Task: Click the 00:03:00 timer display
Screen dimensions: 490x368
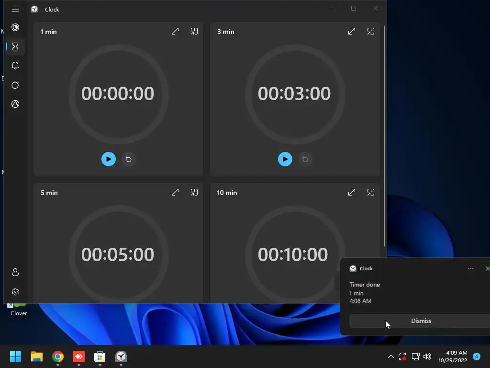Action: pos(294,93)
